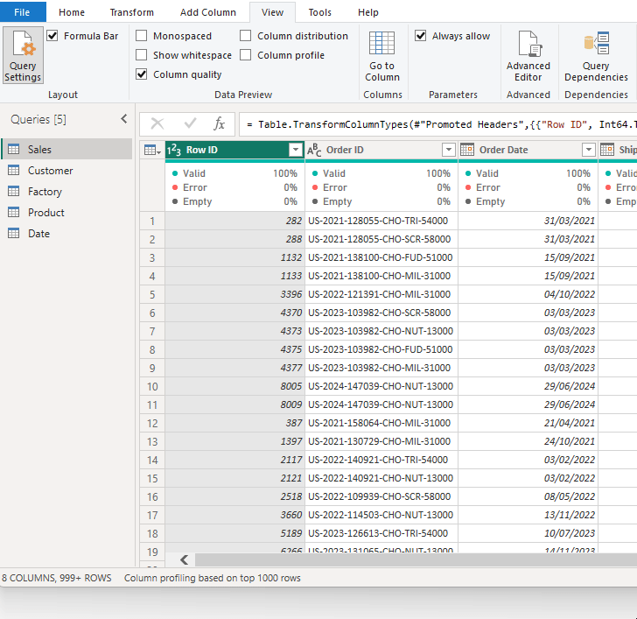The height and width of the screenshot is (619, 637).
Task: Select Row ID cell 5189
Action: [234, 533]
